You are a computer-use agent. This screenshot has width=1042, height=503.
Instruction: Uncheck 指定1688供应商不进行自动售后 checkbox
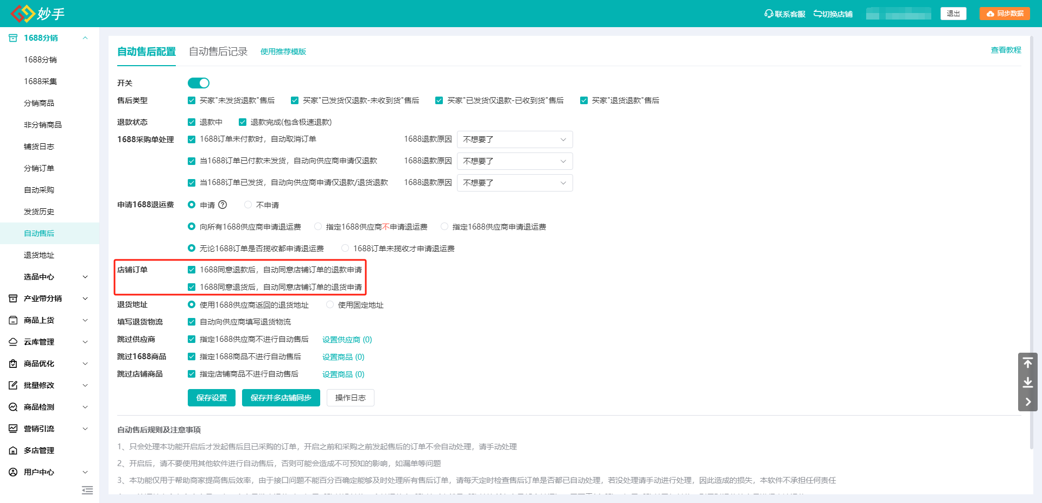click(x=192, y=339)
